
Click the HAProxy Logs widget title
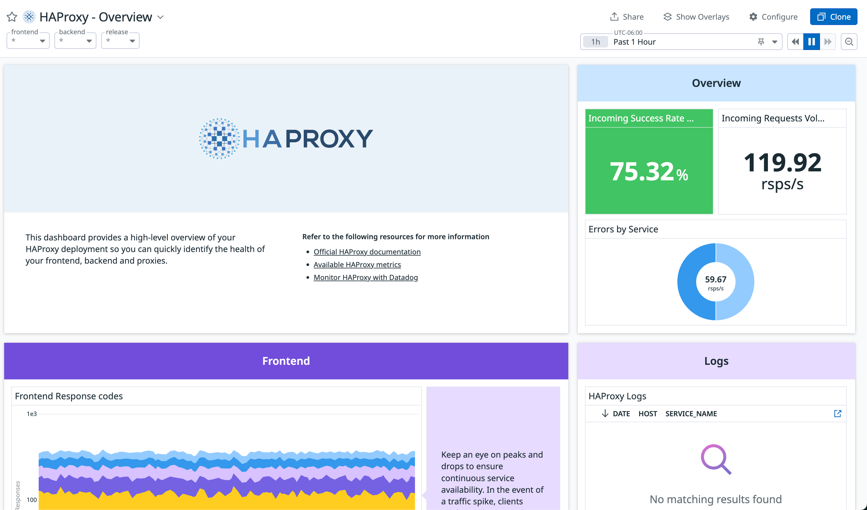(x=617, y=396)
